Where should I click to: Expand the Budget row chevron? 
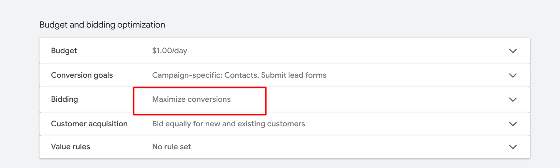coord(512,51)
